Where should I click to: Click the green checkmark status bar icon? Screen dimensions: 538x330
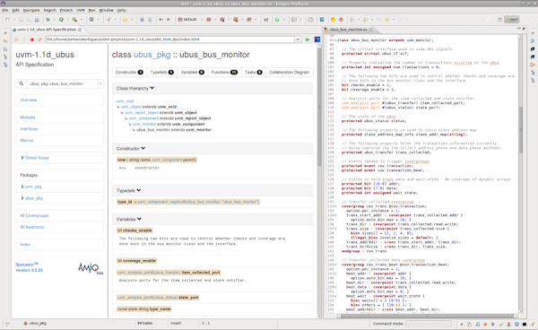pos(501,324)
